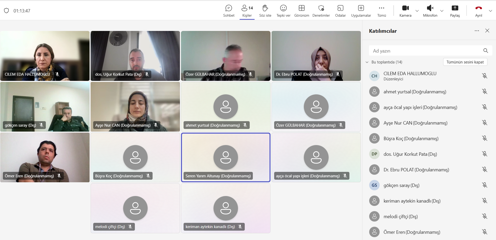496x240 pixels.
Task: Toggle the Kamera on or off
Action: click(x=405, y=11)
